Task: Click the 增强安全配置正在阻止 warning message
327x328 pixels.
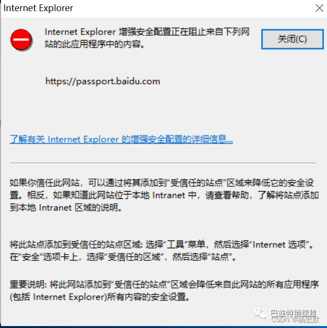Action: point(147,38)
